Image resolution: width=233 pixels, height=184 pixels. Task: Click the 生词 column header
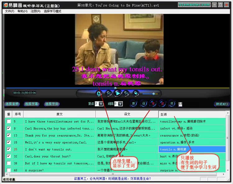(x=192, y=114)
